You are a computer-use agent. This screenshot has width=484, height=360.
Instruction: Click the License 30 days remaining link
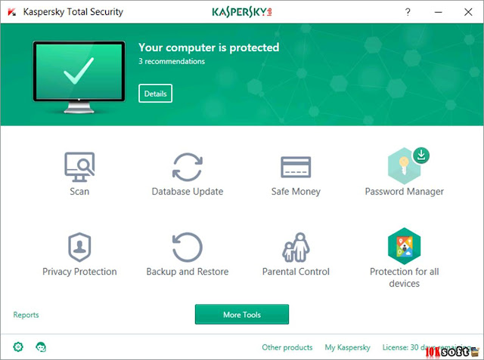coord(427,347)
